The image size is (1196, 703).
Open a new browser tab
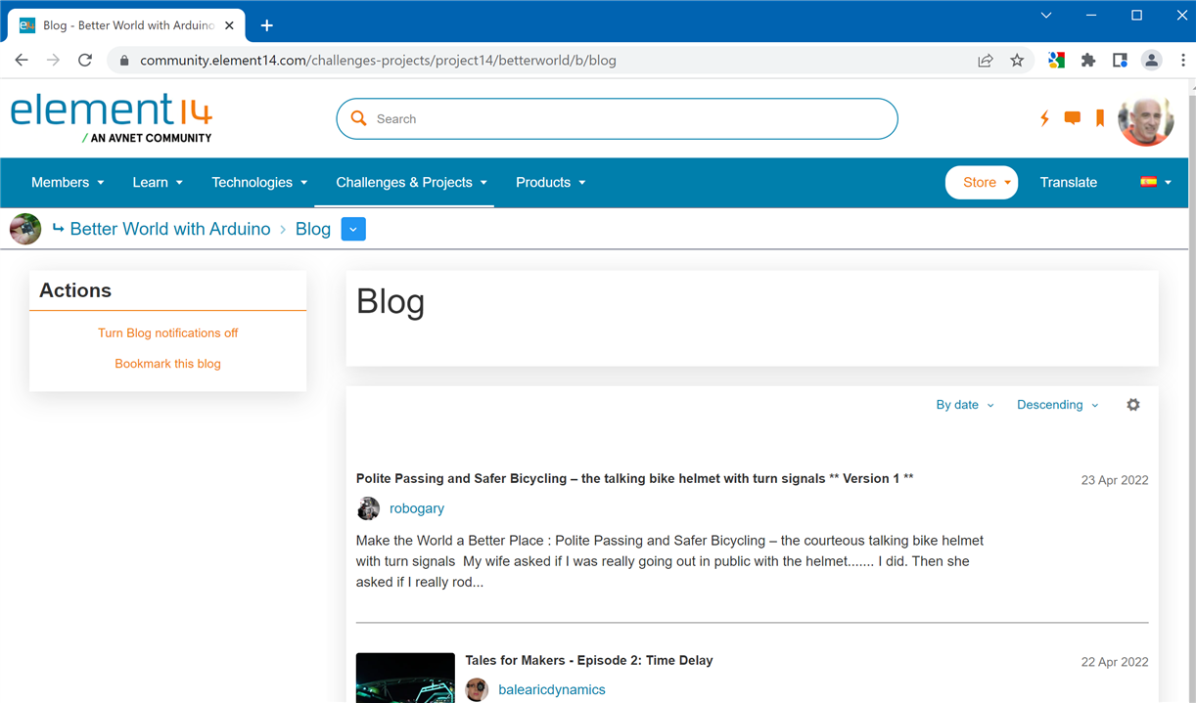[266, 25]
